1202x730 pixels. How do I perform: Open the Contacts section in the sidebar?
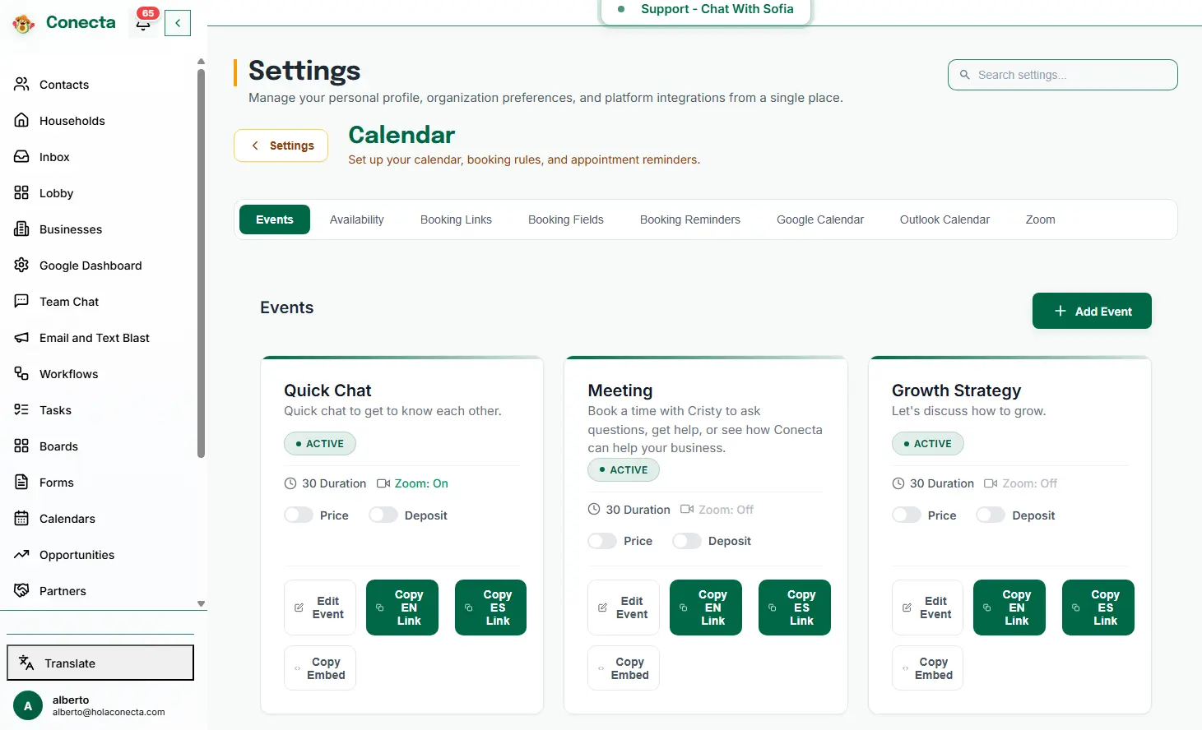(x=63, y=84)
